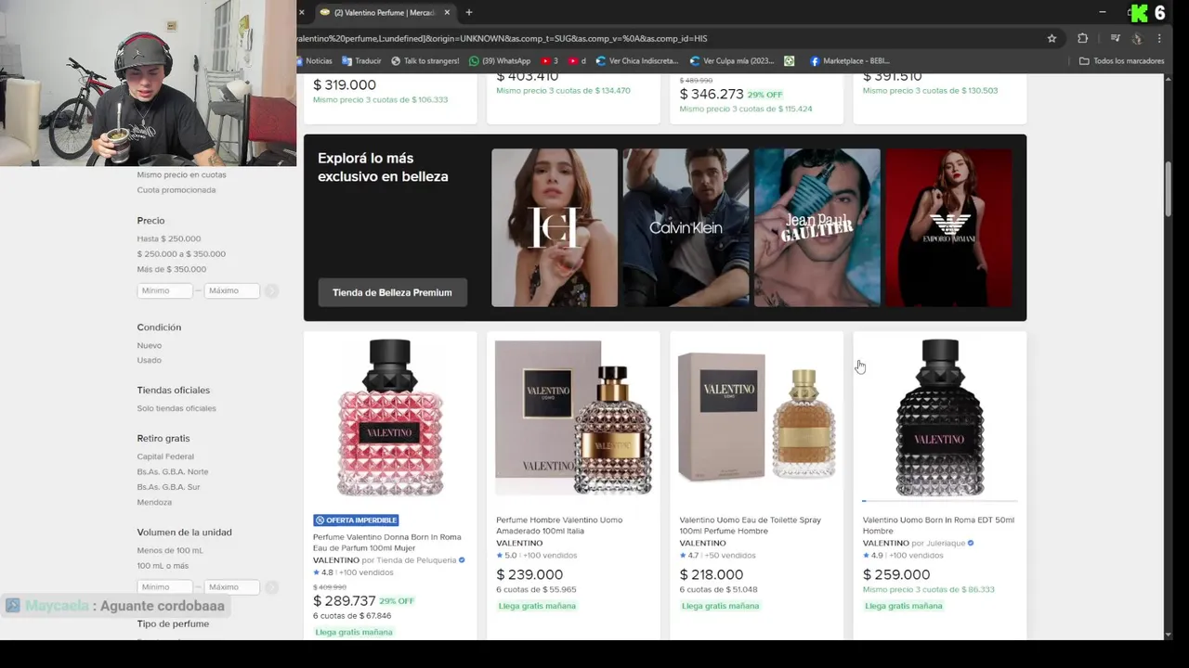
Task: Switch to the Valentino Perfume Mercado tab
Action: [x=383, y=12]
